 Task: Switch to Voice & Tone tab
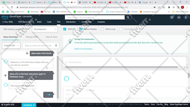[x=51, y=37]
